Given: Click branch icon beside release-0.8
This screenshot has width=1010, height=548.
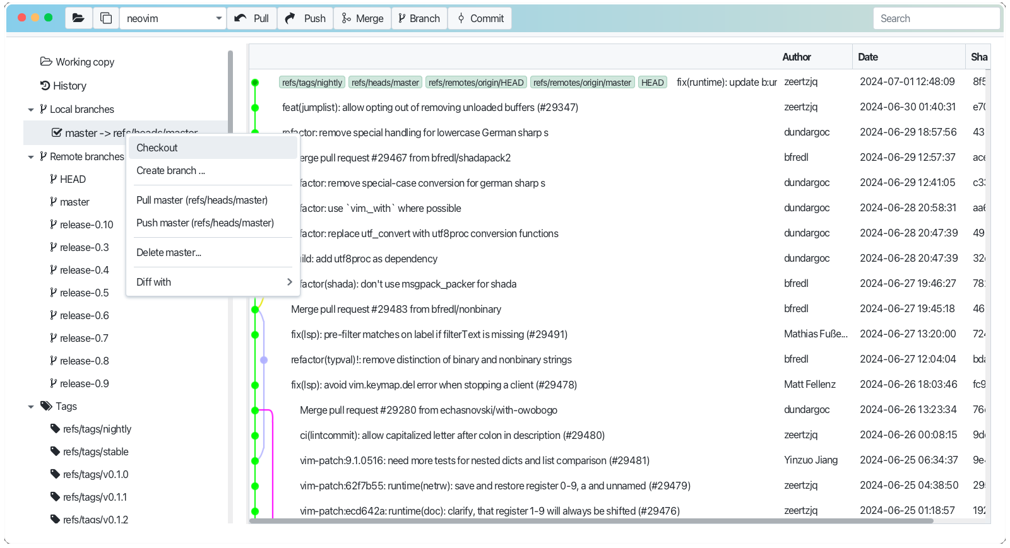Looking at the screenshot, I should [54, 361].
